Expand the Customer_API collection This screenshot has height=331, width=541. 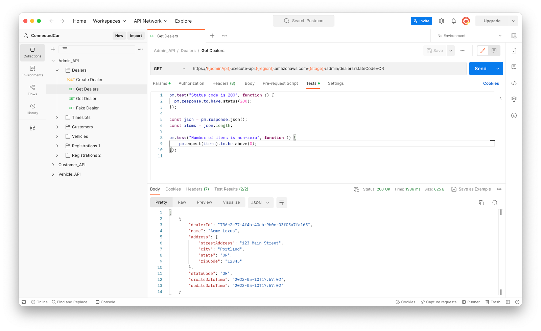point(53,165)
